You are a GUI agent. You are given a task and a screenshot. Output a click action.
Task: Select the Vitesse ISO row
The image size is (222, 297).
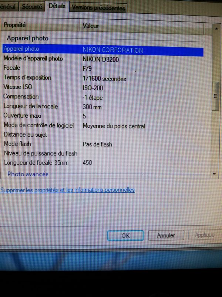click(x=103, y=87)
